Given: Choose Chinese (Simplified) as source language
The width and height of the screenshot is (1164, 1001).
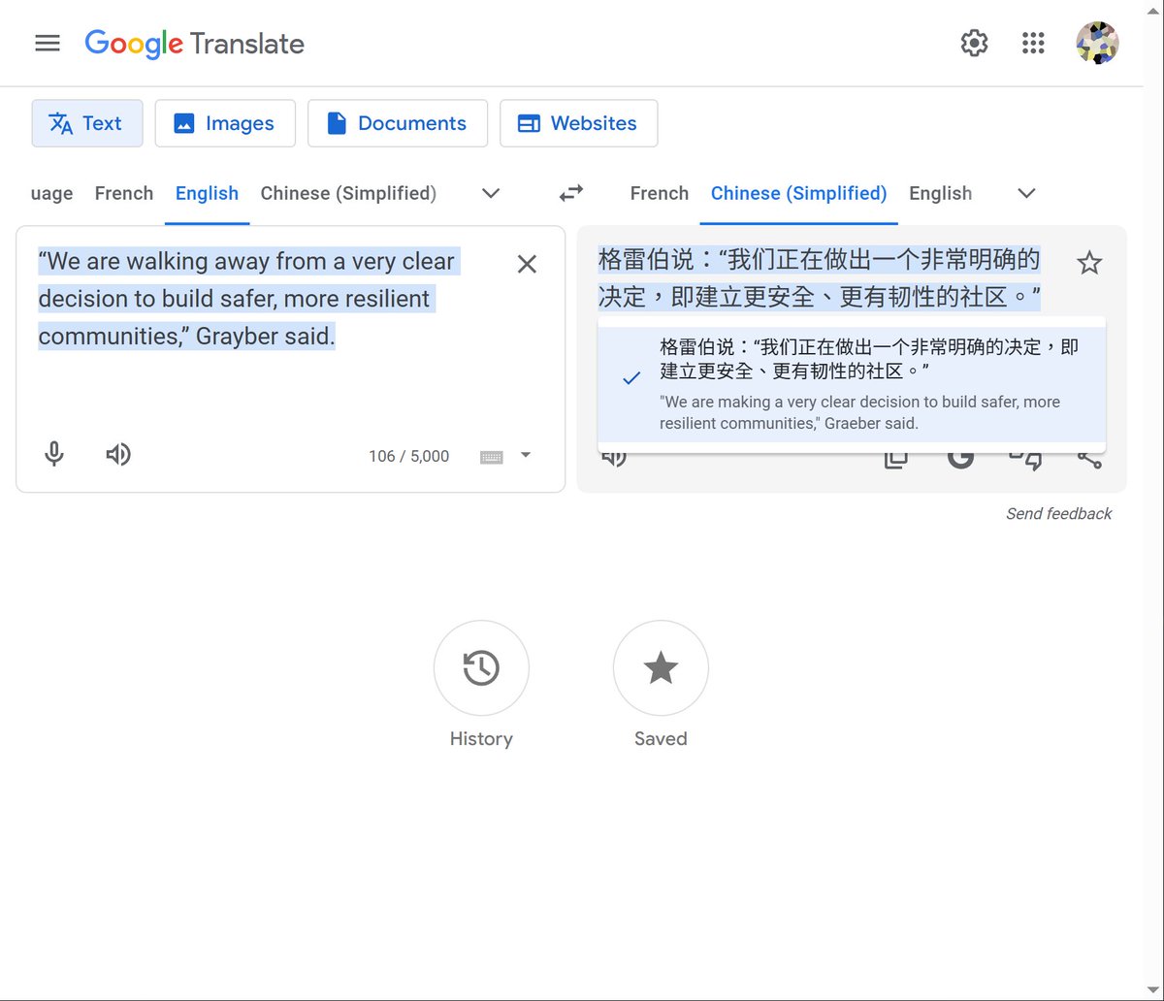Looking at the screenshot, I should tap(348, 193).
